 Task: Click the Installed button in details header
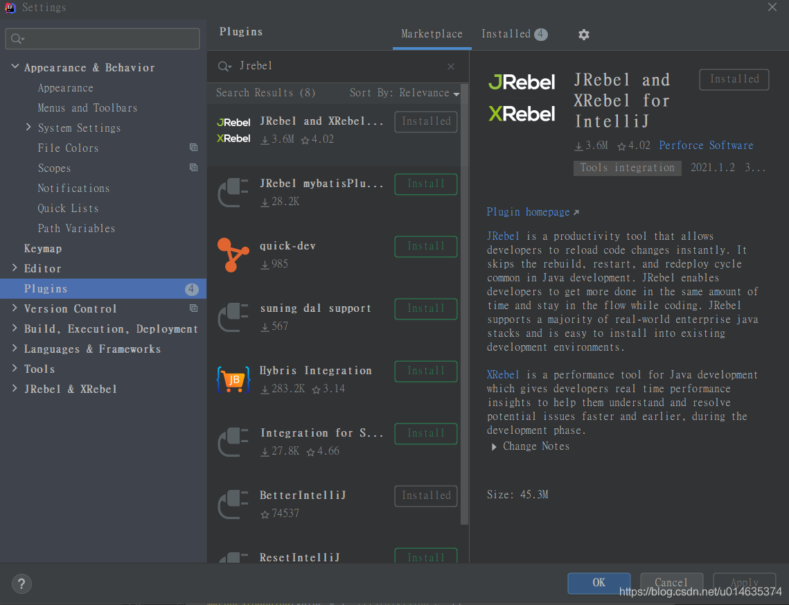point(734,80)
